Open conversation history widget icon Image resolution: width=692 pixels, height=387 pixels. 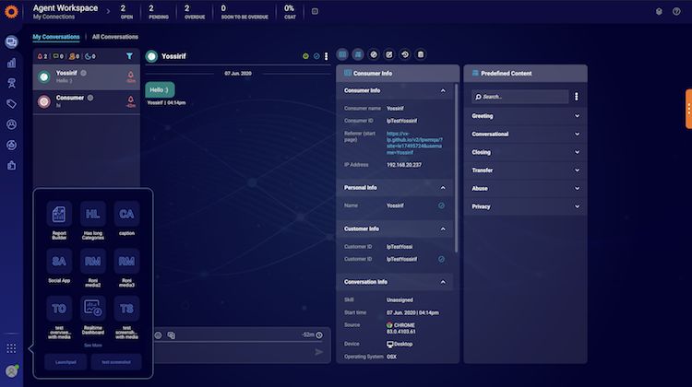point(405,55)
